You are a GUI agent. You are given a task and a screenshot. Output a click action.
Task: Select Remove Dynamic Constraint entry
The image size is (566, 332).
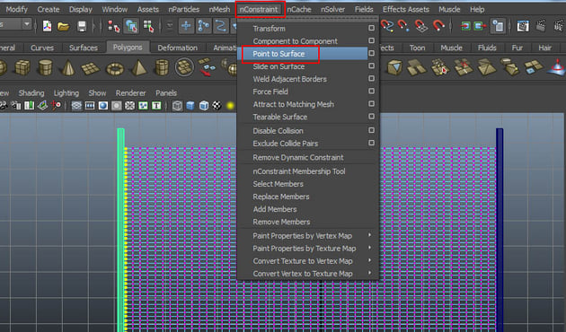tap(298, 158)
